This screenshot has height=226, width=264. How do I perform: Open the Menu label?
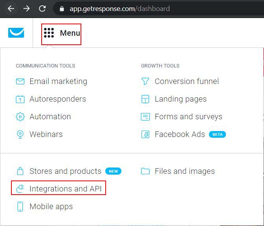[x=70, y=33]
